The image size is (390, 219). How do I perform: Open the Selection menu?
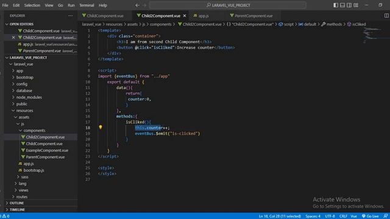(32, 5)
